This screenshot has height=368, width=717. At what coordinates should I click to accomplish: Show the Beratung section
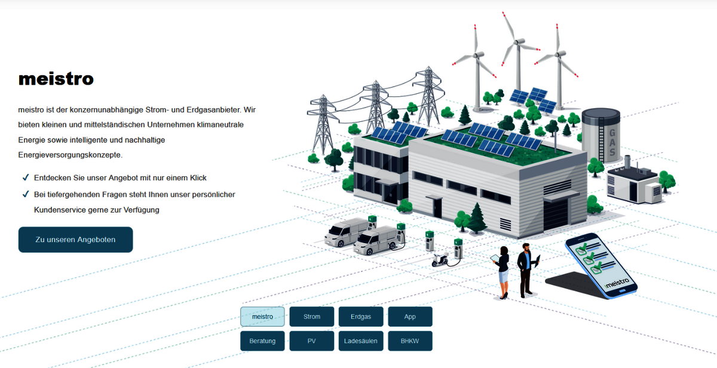point(262,341)
